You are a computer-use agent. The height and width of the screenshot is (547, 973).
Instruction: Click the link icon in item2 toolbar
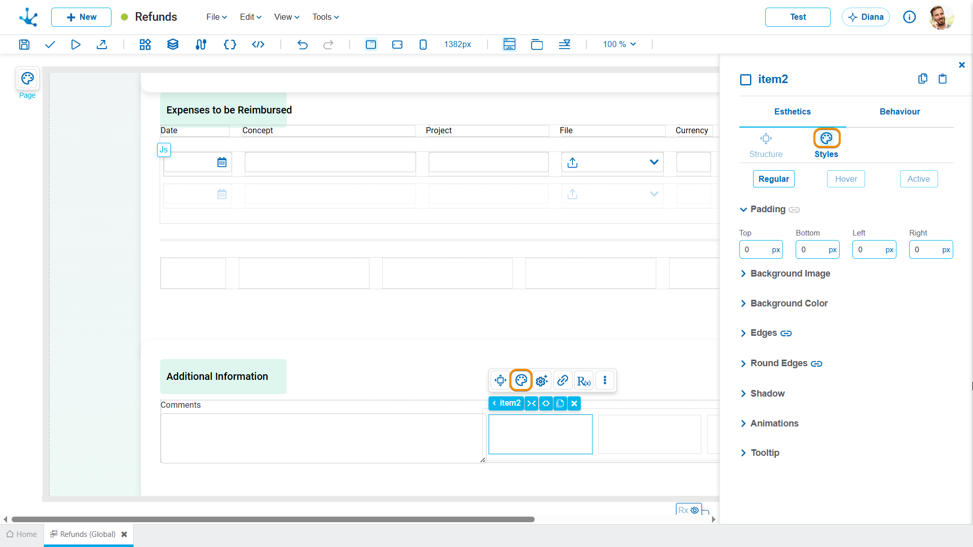point(563,380)
